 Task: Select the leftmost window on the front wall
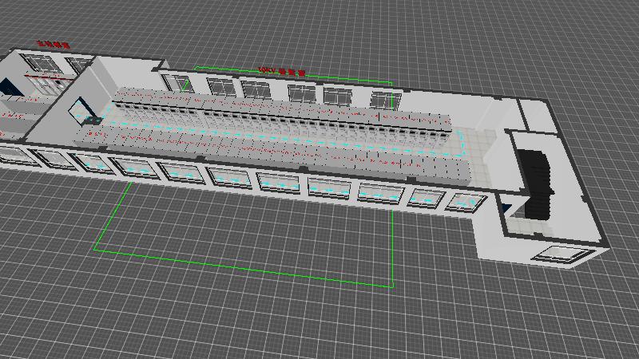pos(10,153)
